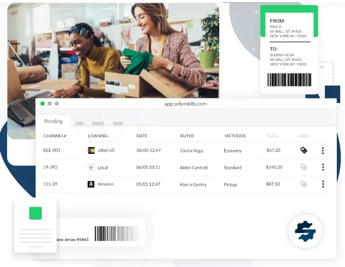This screenshot has height=267, width=345.
Task: Click buyer name Kierra Gentry
Action: (x=193, y=185)
